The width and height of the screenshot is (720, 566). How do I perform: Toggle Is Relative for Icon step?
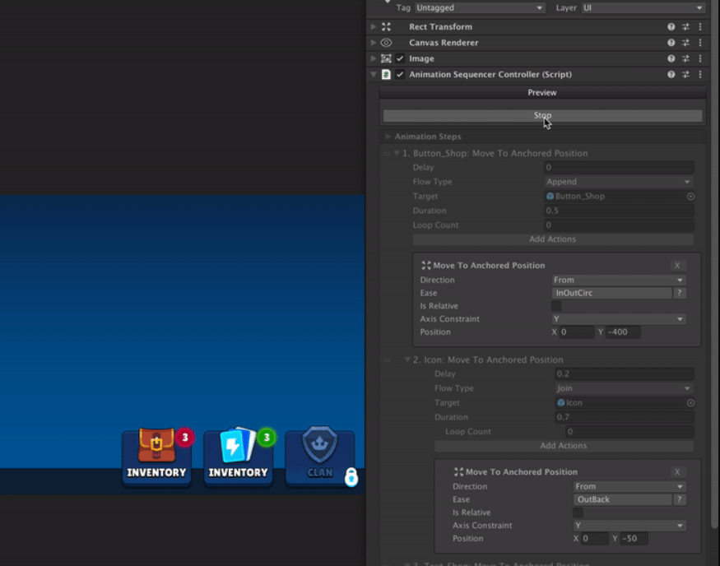pyautogui.click(x=578, y=513)
